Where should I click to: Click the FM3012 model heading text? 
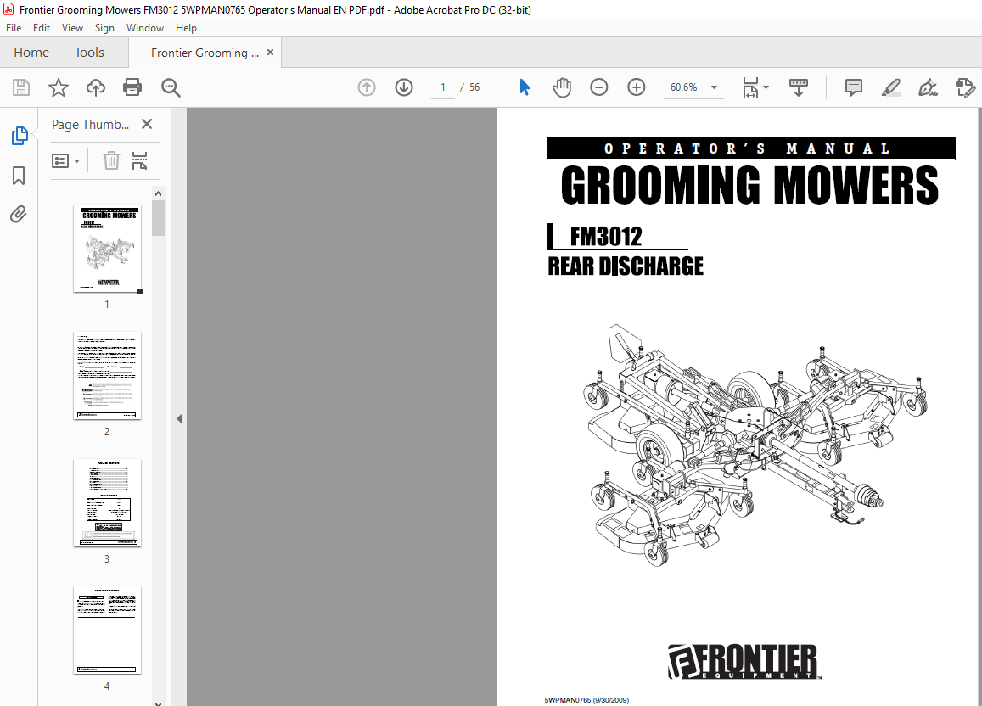(606, 237)
